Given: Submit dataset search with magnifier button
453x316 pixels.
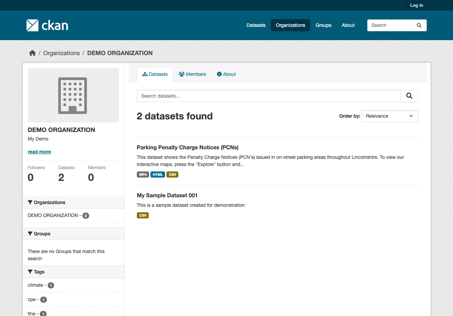Looking at the screenshot, I should [x=409, y=96].
